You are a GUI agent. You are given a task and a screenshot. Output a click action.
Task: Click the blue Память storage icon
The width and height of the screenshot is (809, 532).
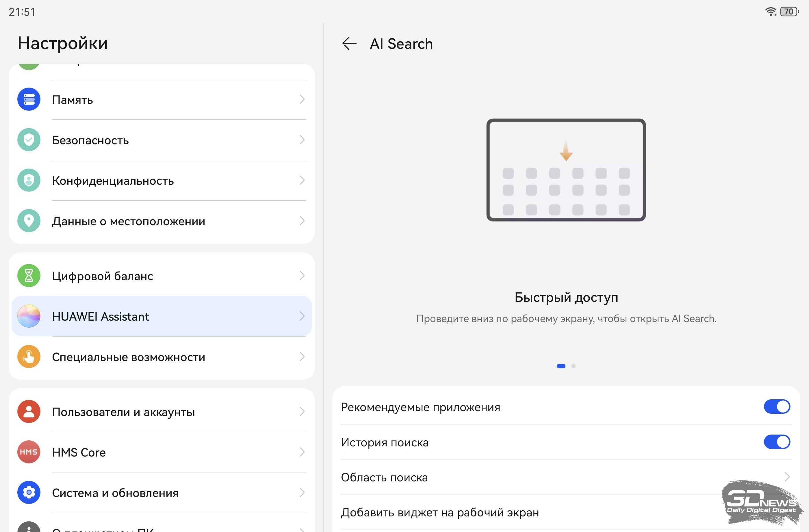pyautogui.click(x=29, y=99)
